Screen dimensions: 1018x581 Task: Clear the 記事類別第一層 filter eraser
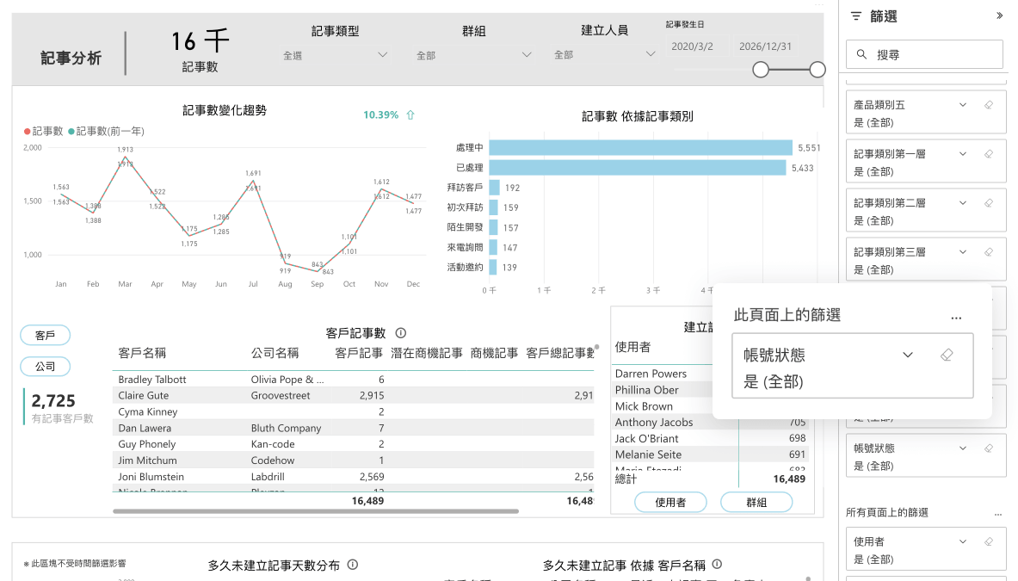click(988, 154)
